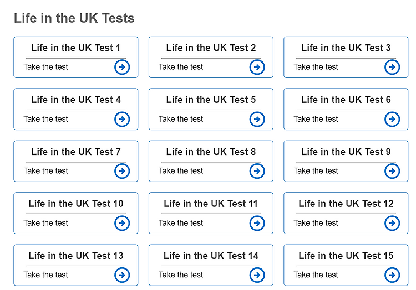Click the arrow icon for Test 2
Image resolution: width=416 pixels, height=290 pixels.
257,67
